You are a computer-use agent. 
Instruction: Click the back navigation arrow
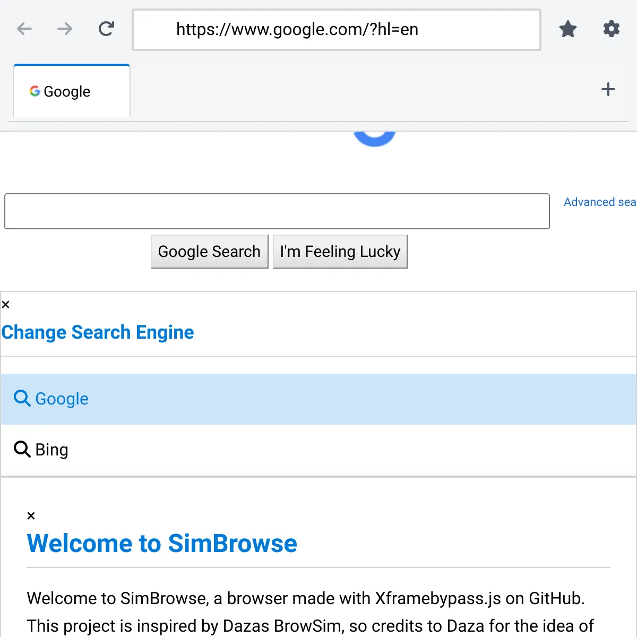[24, 29]
